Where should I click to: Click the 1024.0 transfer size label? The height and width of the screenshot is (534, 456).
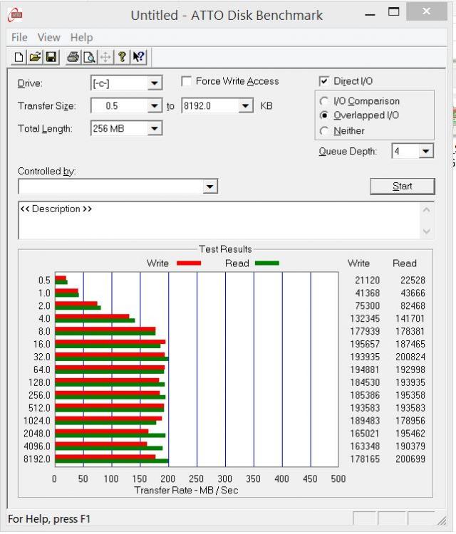tap(37, 421)
